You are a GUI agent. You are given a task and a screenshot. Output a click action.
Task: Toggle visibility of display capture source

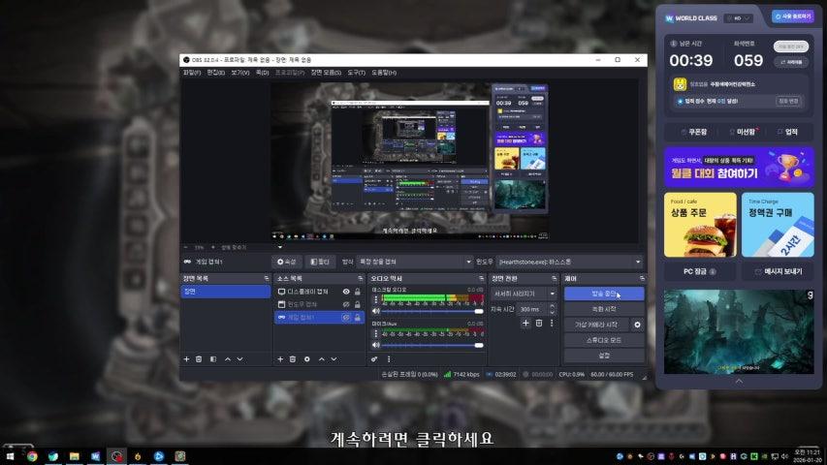(346, 291)
